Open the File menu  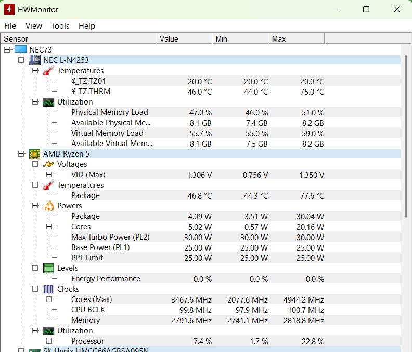coord(10,26)
